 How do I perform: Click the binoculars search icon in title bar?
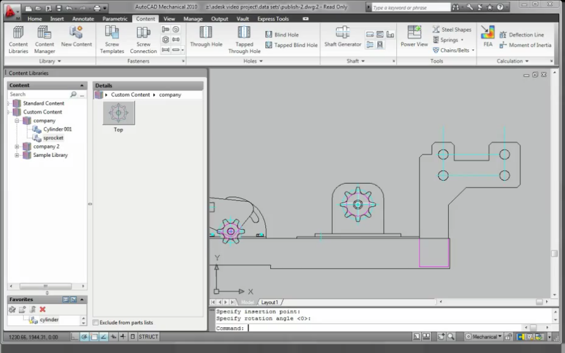tap(456, 7)
